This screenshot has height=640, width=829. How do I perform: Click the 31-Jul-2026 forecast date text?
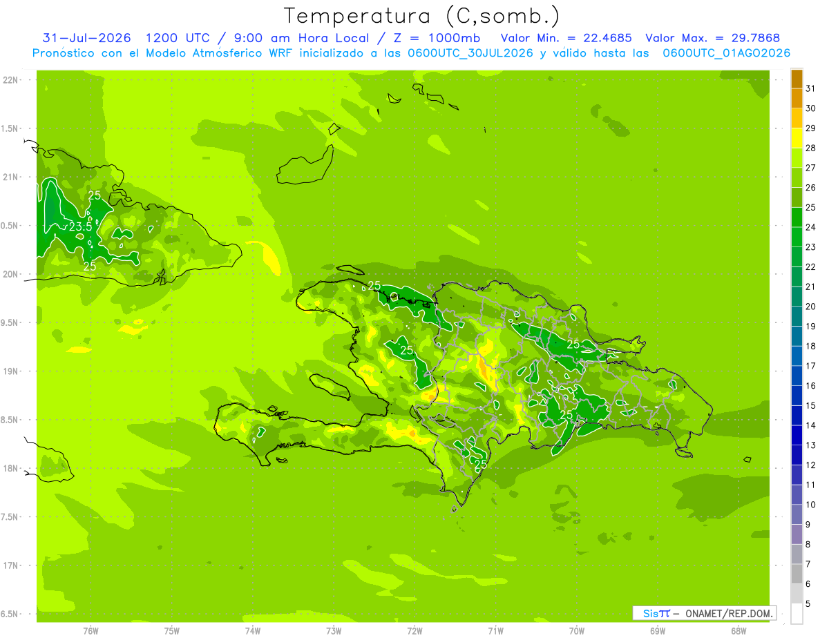point(87,38)
